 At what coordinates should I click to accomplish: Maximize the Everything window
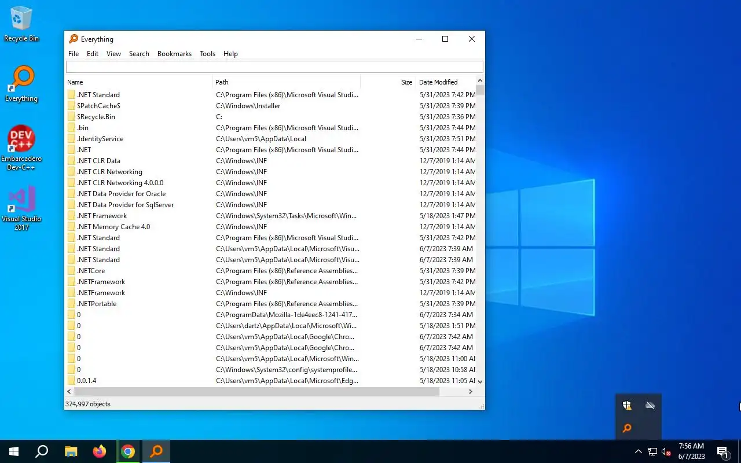pyautogui.click(x=445, y=39)
